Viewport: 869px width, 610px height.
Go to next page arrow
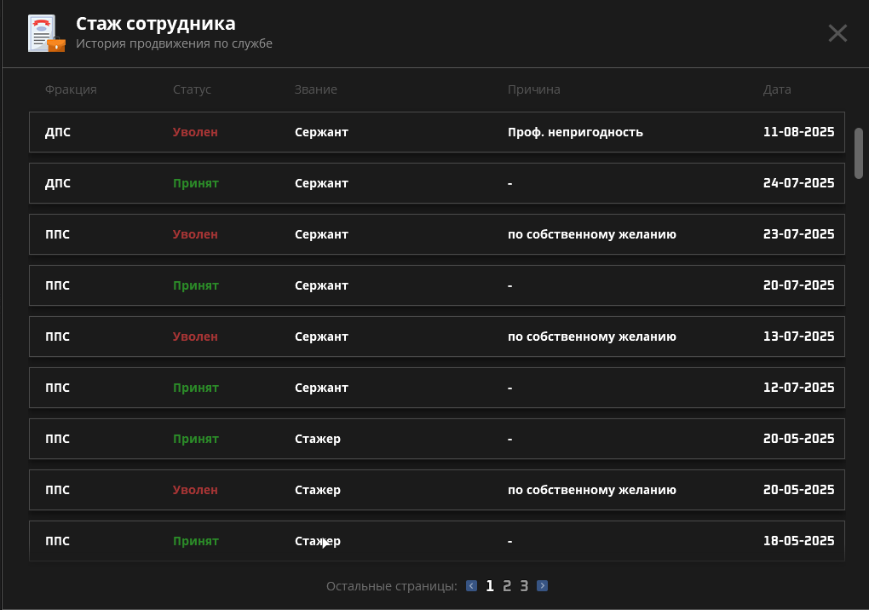point(543,586)
